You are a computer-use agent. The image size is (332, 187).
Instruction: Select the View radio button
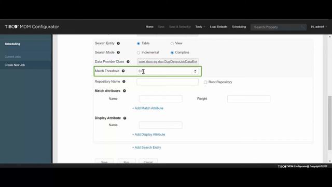(172, 44)
